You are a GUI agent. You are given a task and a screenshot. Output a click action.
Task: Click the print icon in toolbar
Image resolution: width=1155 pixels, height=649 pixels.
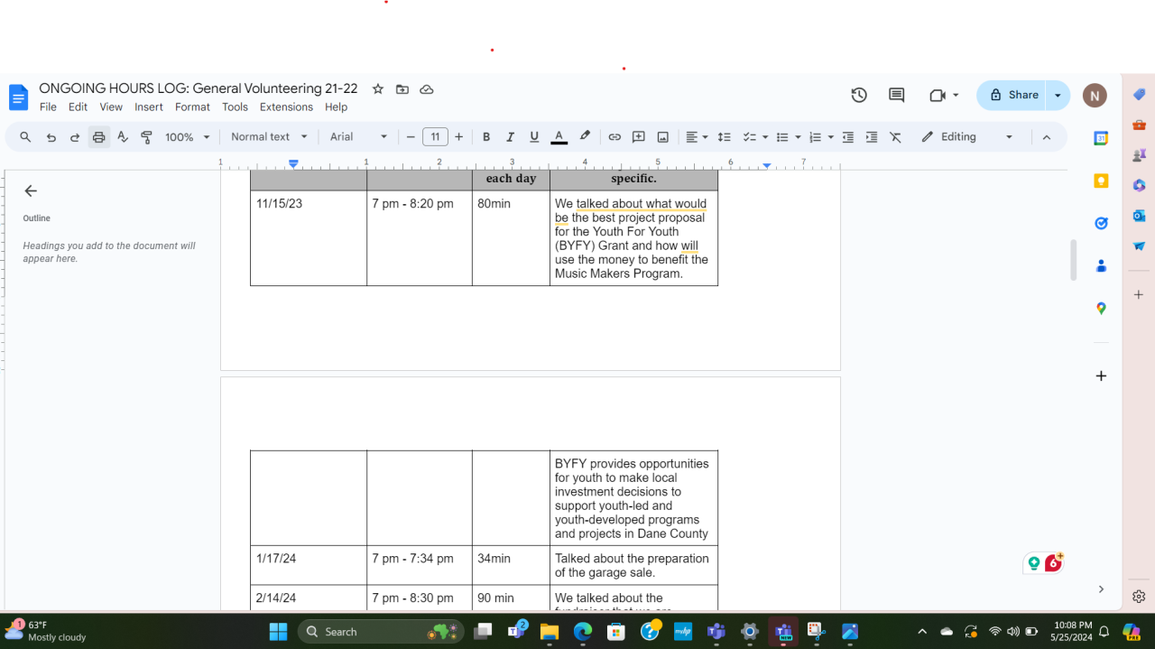pyautogui.click(x=98, y=137)
